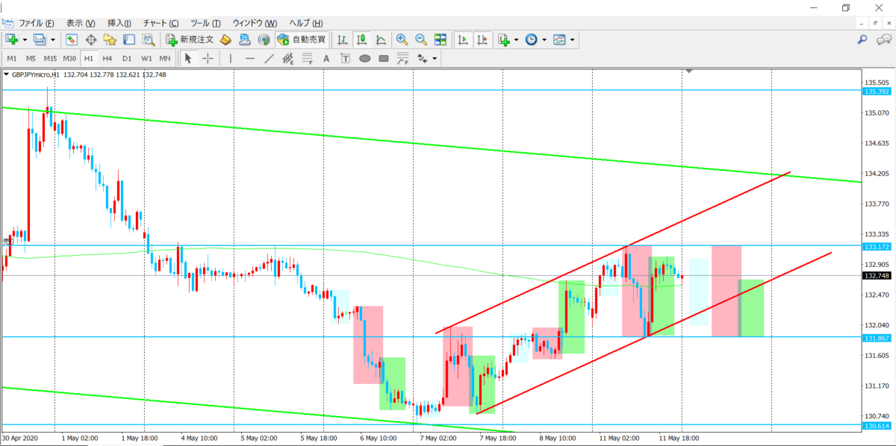Open the Navigator folder-star icon

110,40
